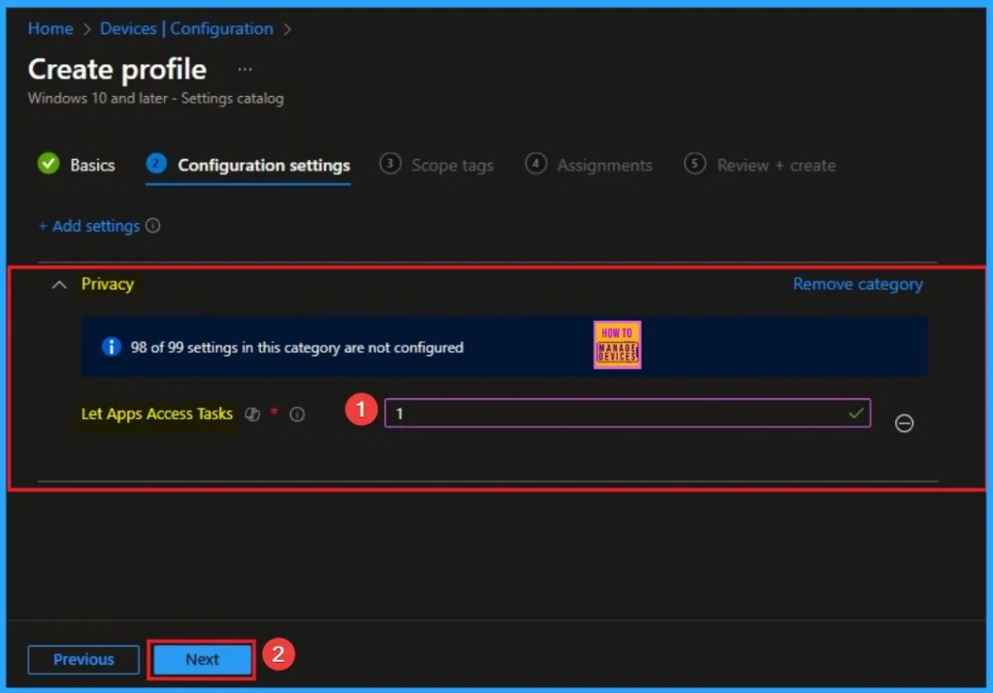This screenshot has height=693, width=993.
Task: Click the How To Manage Devices logo
Action: [x=617, y=346]
